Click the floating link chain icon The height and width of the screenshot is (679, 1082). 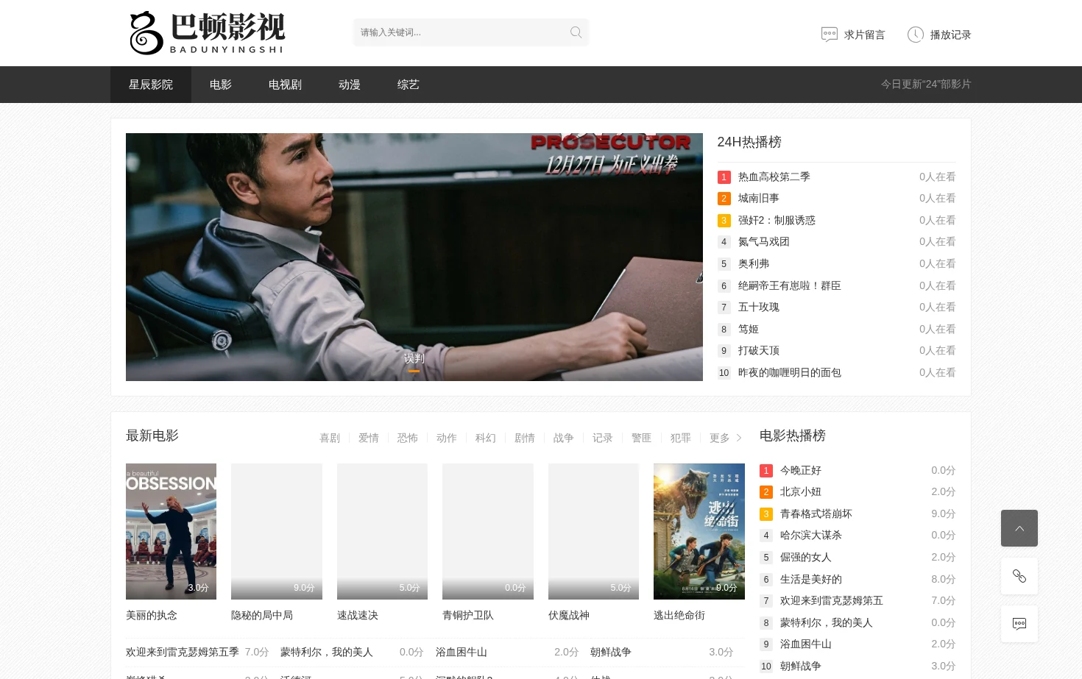click(x=1019, y=576)
